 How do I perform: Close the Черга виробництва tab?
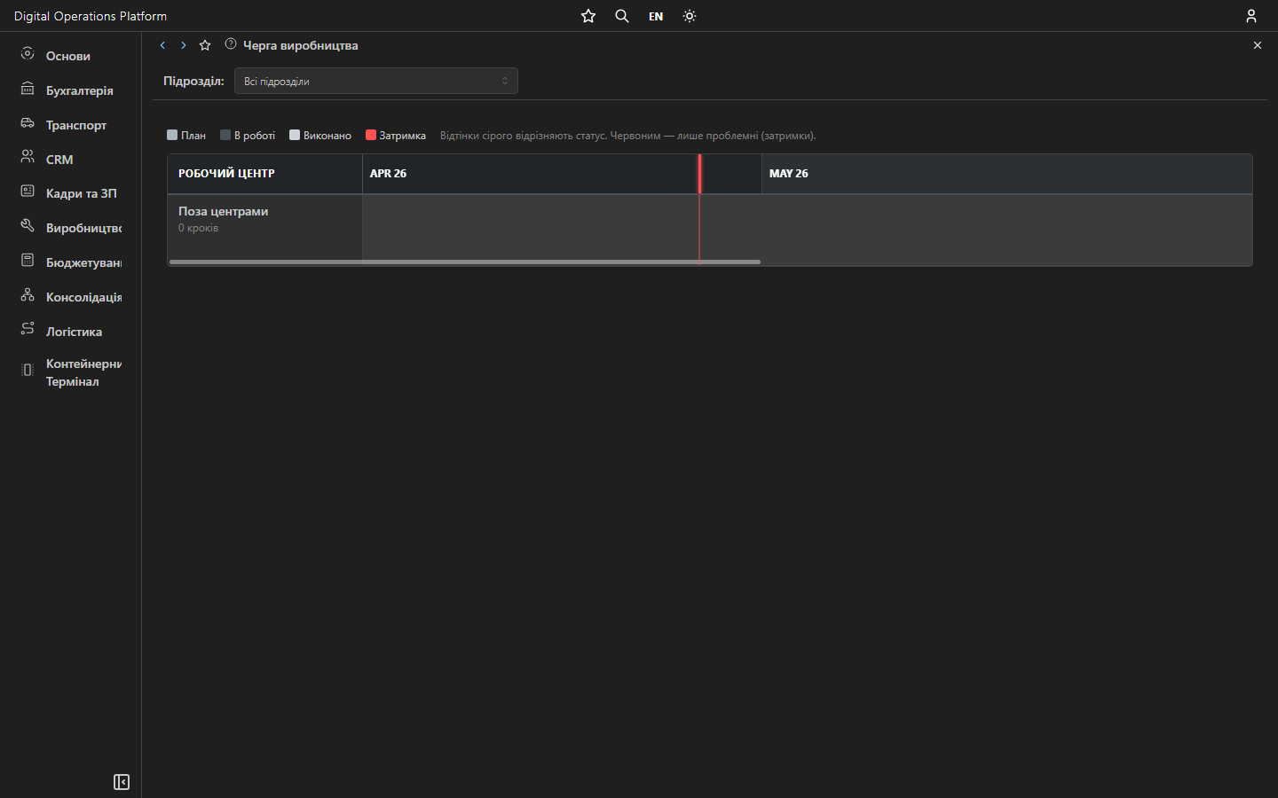pyautogui.click(x=1258, y=45)
